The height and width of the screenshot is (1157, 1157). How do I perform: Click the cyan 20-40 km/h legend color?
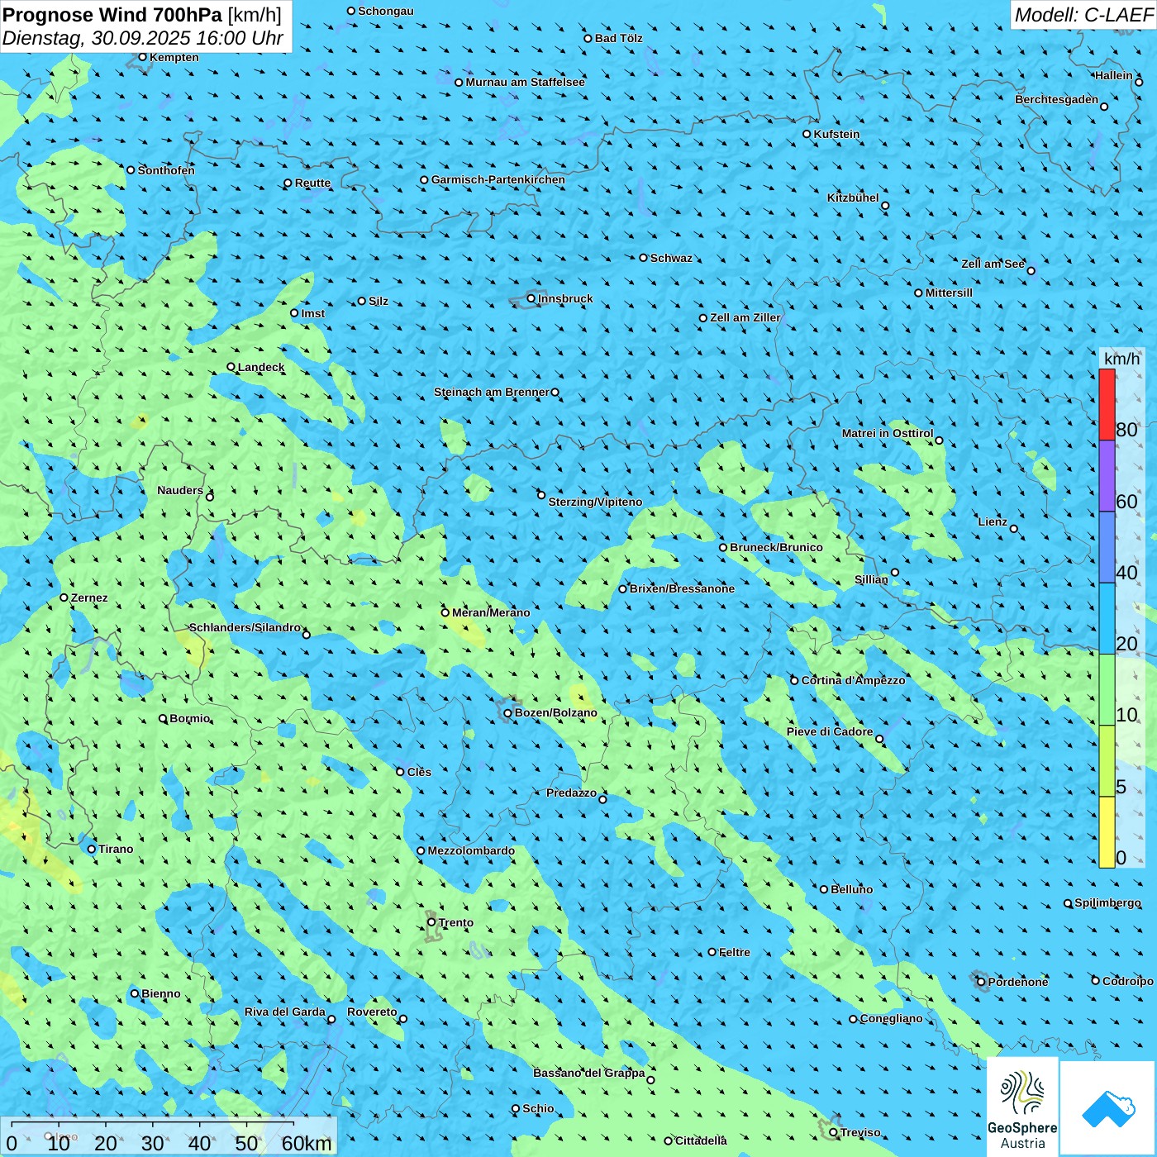(1107, 618)
